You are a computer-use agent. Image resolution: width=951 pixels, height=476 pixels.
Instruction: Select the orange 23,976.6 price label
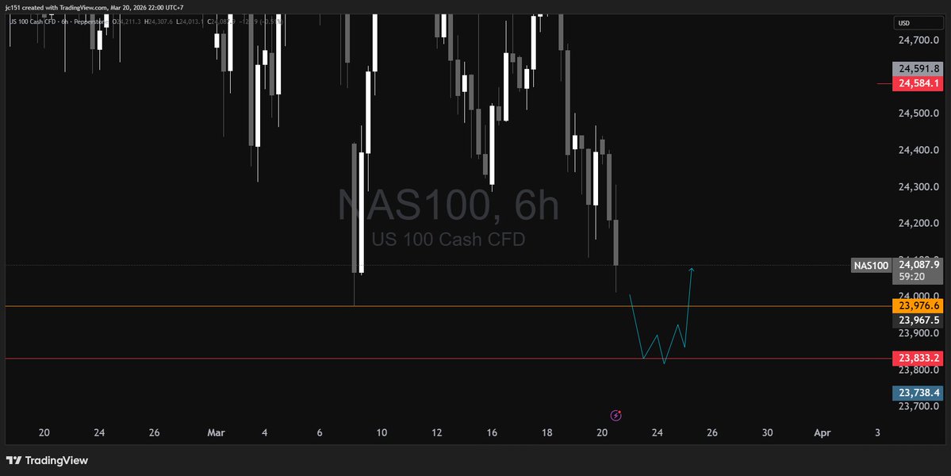[x=918, y=306]
